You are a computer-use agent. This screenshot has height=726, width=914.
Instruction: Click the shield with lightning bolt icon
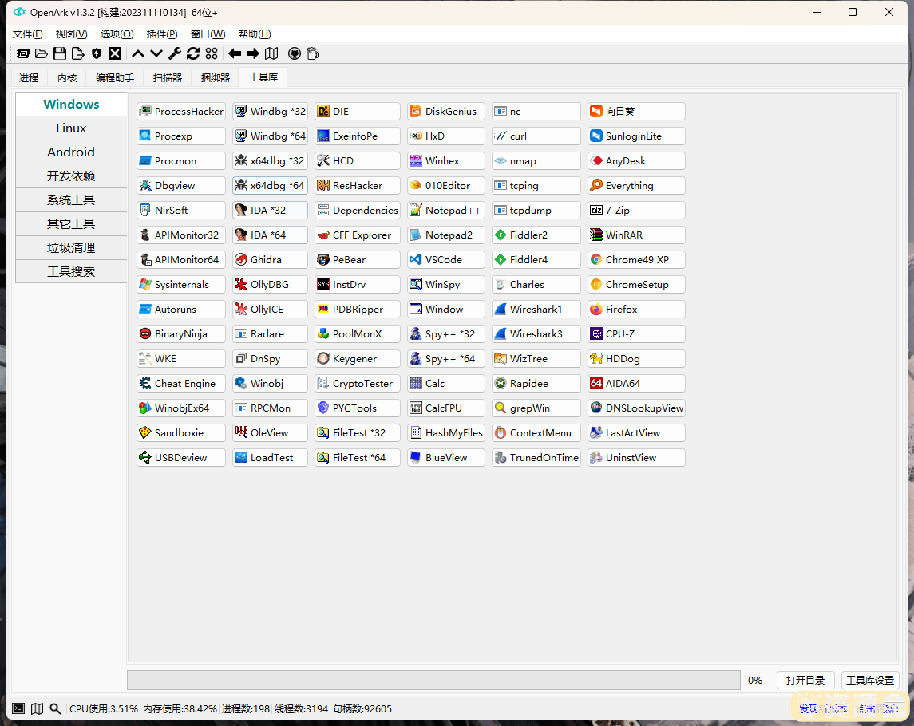(97, 53)
